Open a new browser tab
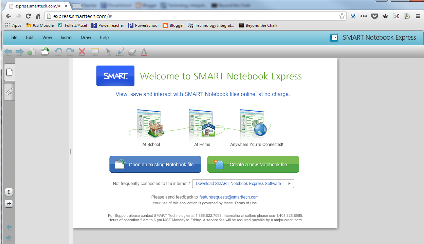Viewport: 424px width, 244px height. pos(77,6)
